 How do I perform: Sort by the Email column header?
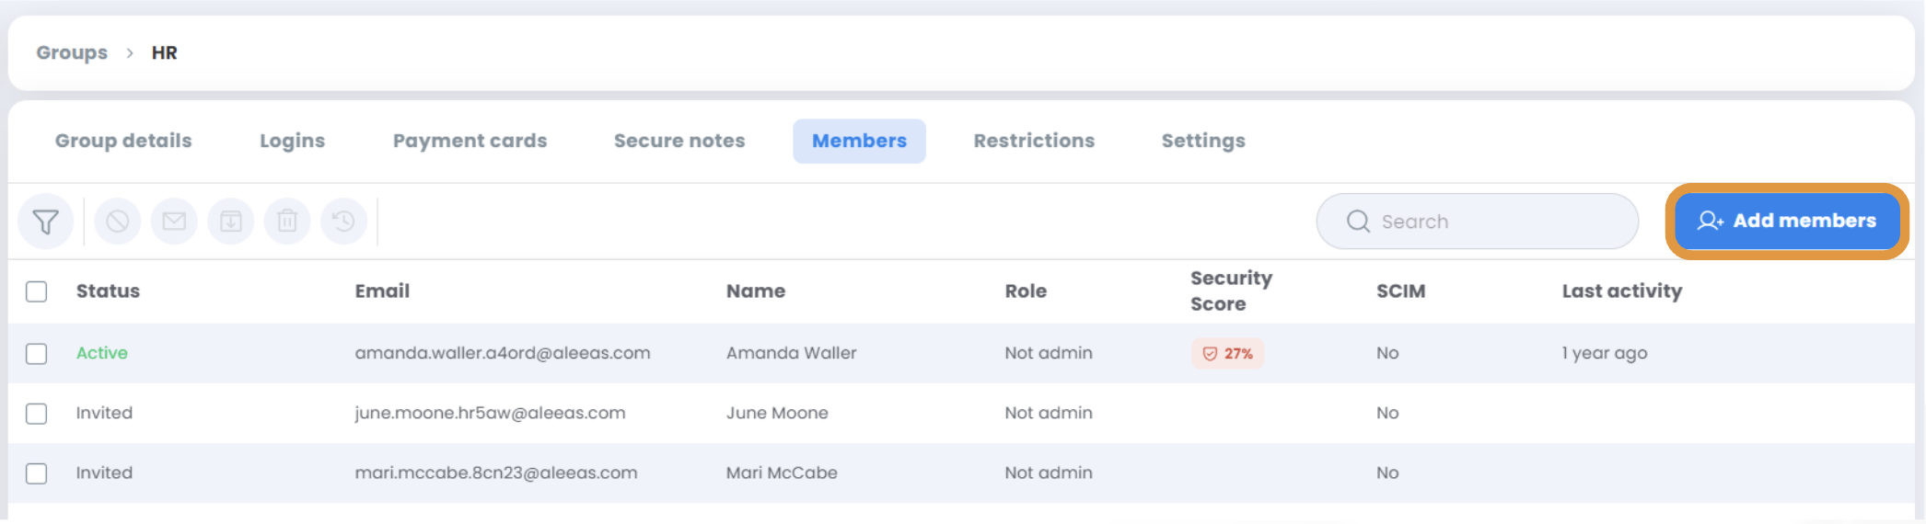coord(382,291)
